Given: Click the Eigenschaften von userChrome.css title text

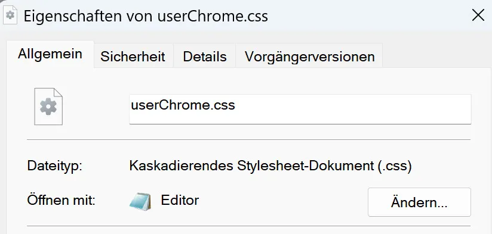Looking at the screenshot, I should click(146, 16).
